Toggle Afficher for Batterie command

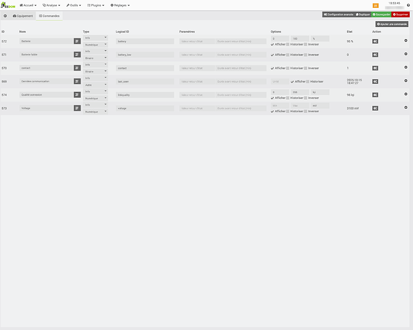click(272, 44)
